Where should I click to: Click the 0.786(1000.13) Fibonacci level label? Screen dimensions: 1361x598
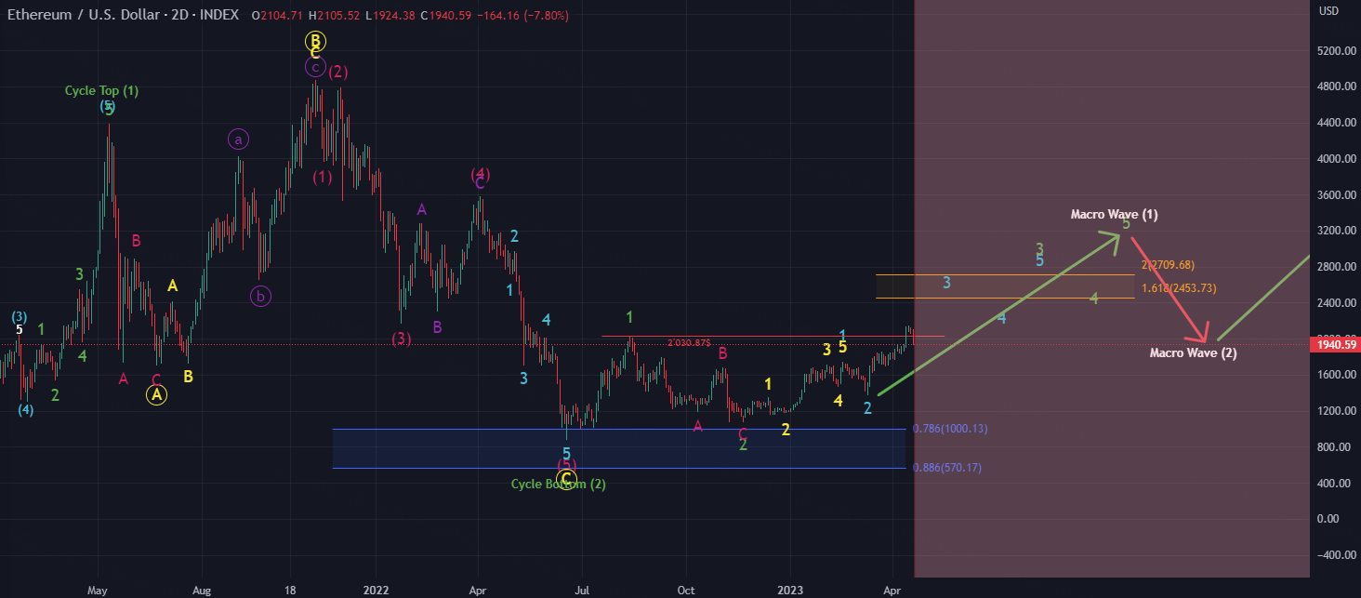coord(950,429)
